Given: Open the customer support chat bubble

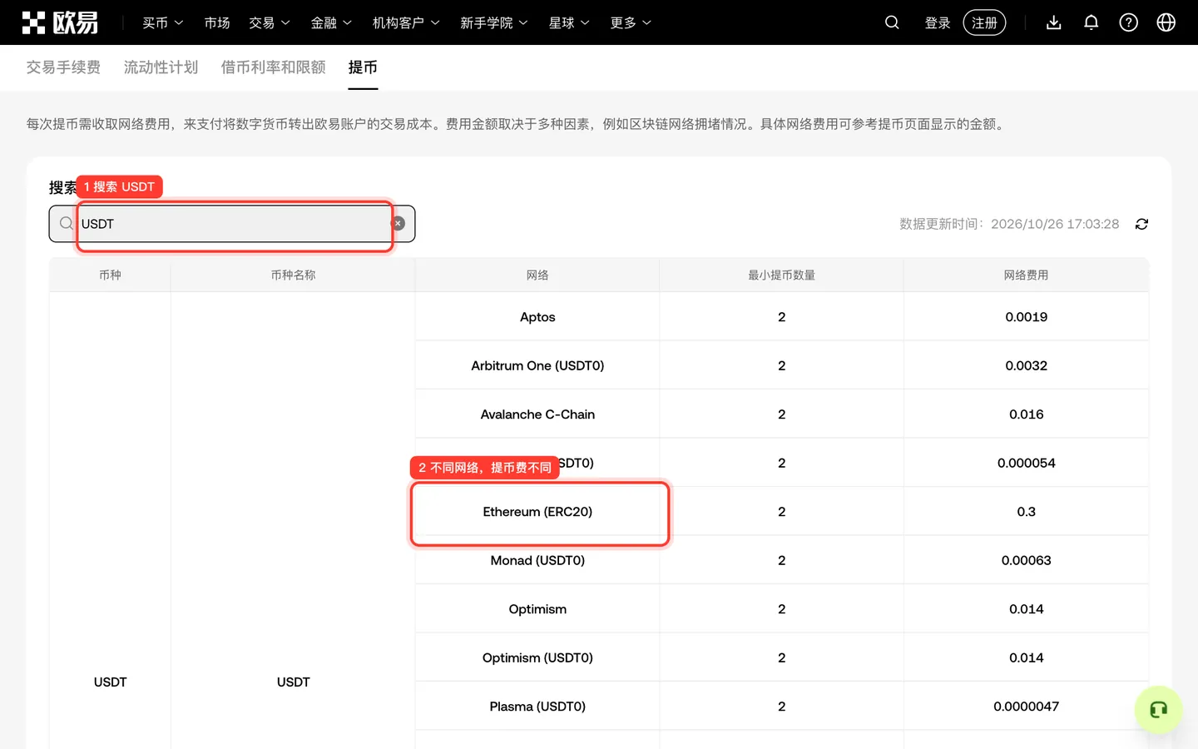Looking at the screenshot, I should tap(1158, 710).
